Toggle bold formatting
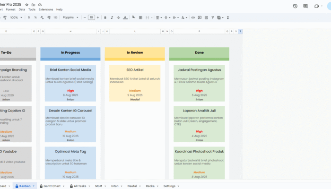Viewport: 331px width, 189px height. tap(105, 17)
